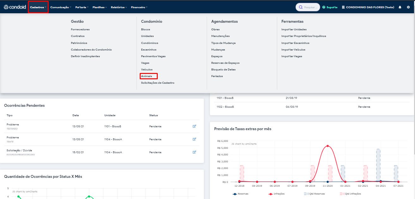
Task: Expand the Relatórios menu
Action: click(x=119, y=7)
